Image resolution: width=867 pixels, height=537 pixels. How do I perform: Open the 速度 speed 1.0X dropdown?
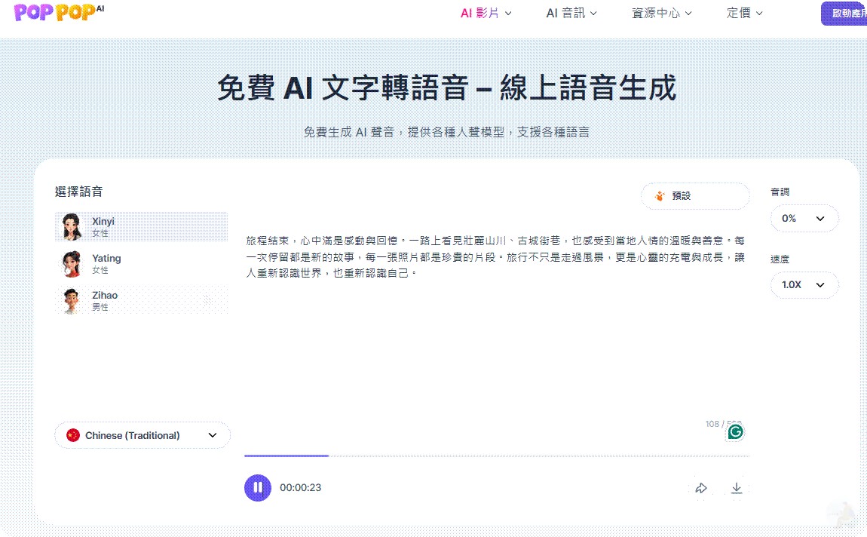804,285
